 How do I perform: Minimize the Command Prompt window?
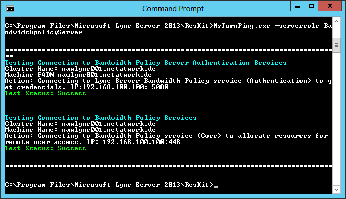pyautogui.click(x=297, y=6)
